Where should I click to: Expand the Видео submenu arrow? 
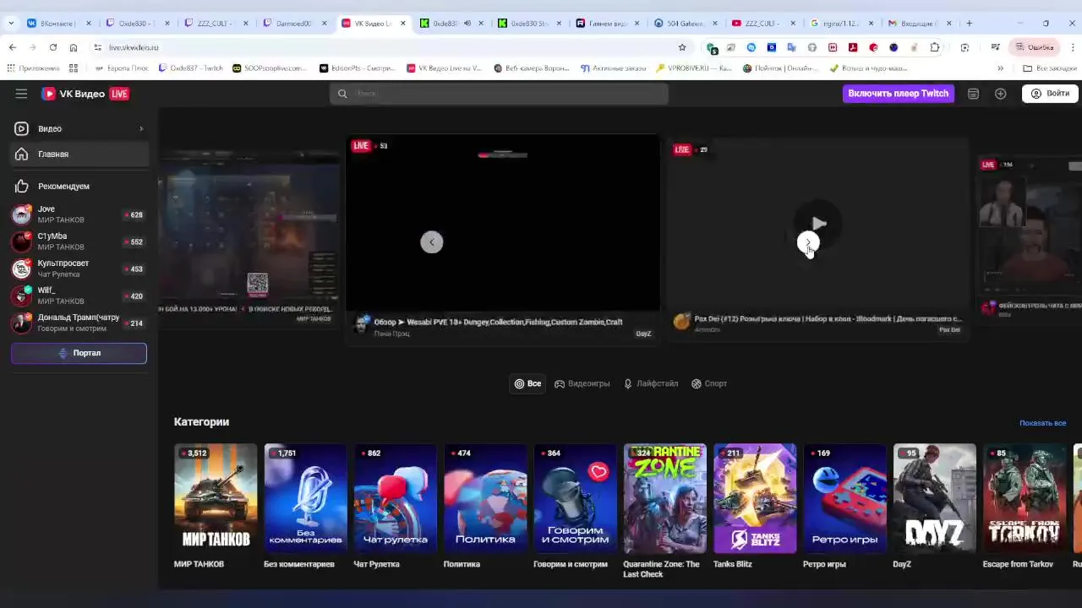141,128
